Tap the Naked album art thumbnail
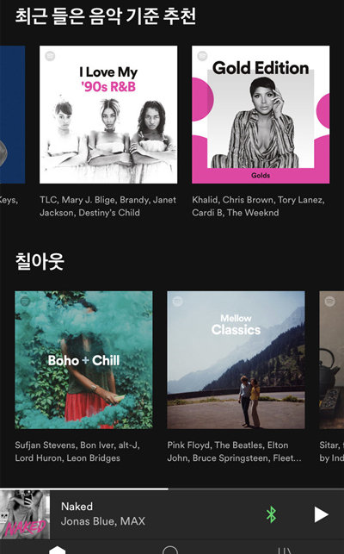This screenshot has width=344, height=554. coord(25,514)
